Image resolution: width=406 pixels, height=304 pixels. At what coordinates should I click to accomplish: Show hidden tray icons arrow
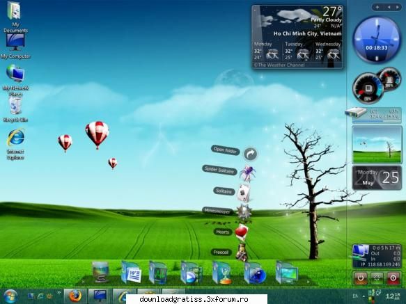(364, 296)
